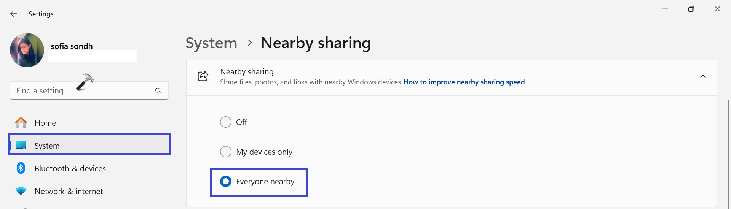Open Bluetooth & devices settings
The height and width of the screenshot is (209, 731).
[70, 169]
